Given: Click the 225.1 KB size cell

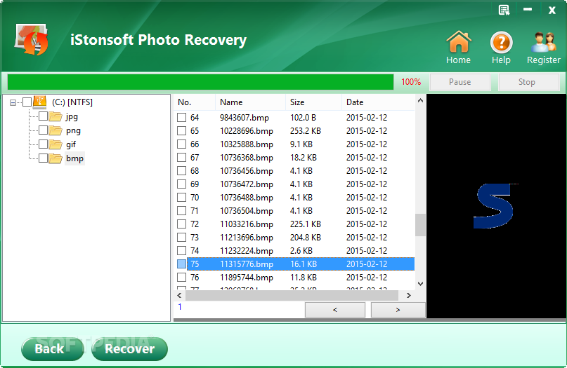Looking at the screenshot, I should tap(306, 224).
